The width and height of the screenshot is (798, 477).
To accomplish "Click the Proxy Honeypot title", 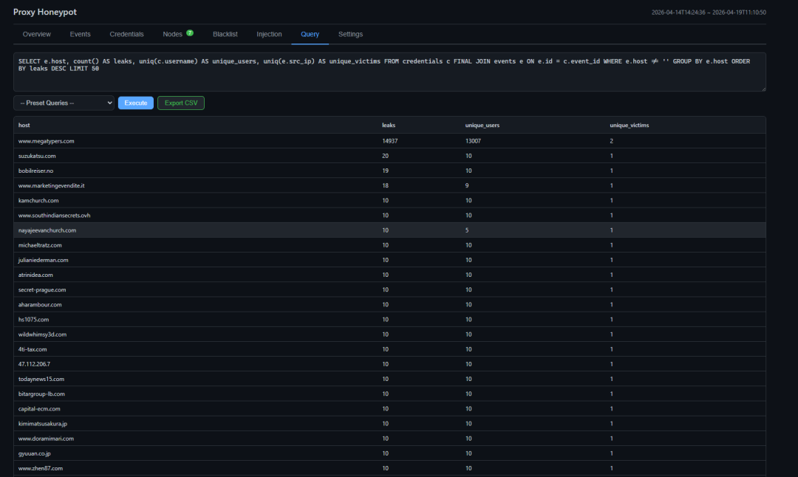I will click(45, 12).
